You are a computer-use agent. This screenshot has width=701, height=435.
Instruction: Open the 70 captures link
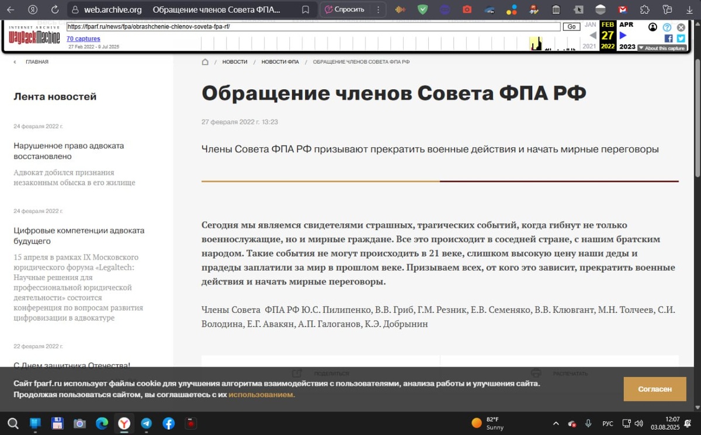point(84,39)
